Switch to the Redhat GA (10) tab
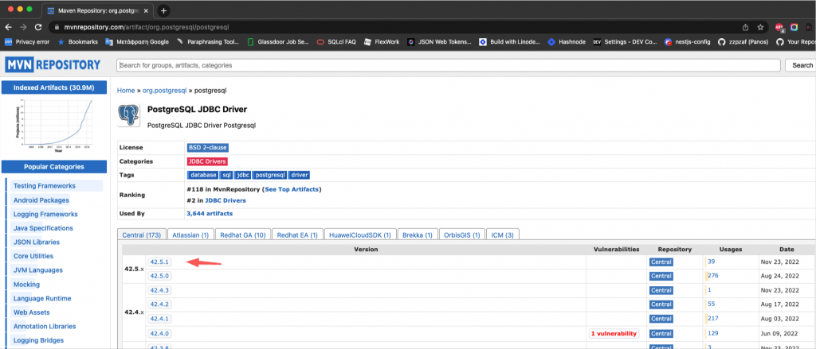The height and width of the screenshot is (349, 816). [243, 235]
